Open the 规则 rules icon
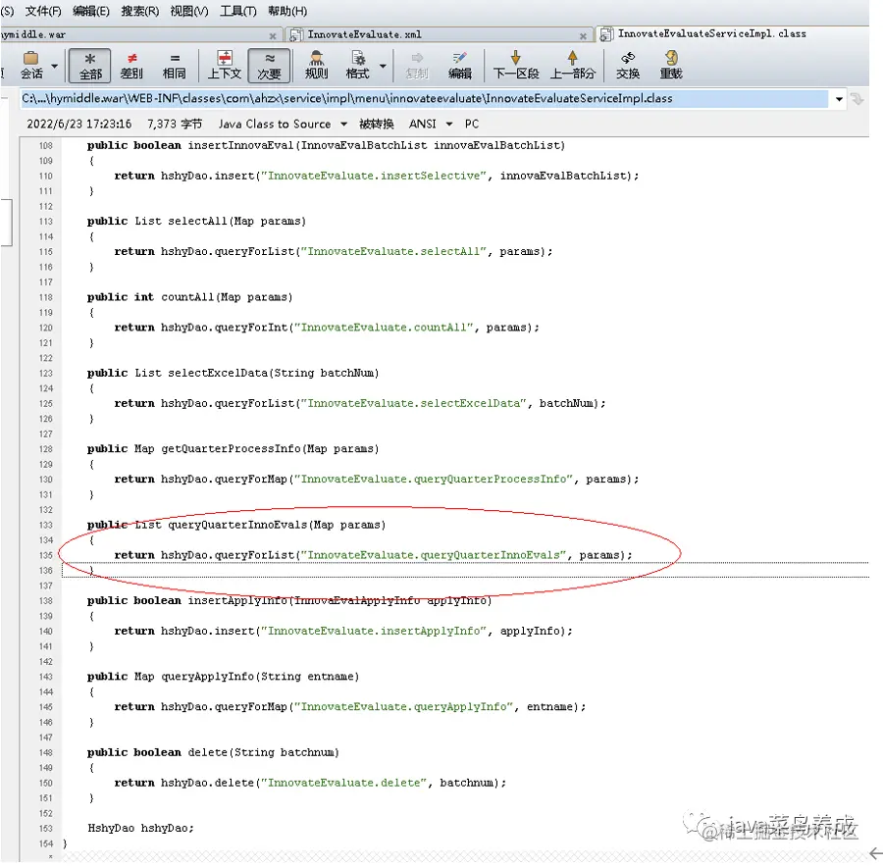883x866 pixels. coord(317,66)
